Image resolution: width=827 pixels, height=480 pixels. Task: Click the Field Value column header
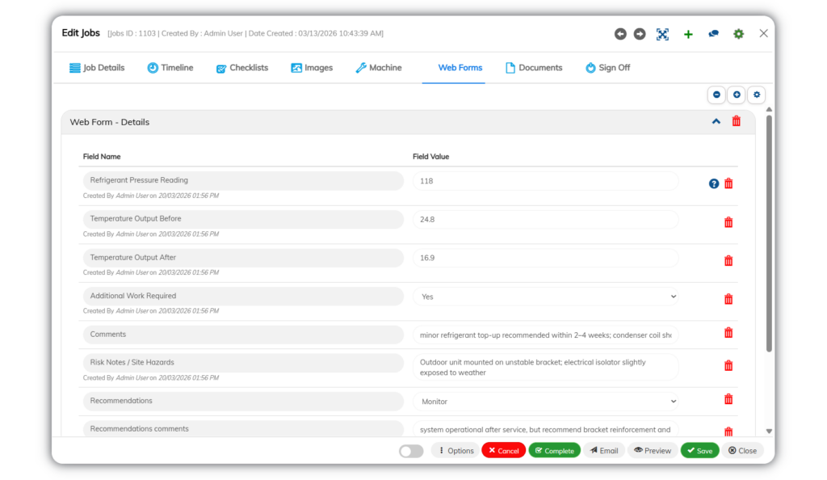(431, 157)
